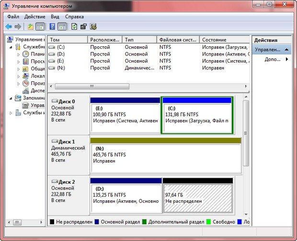Expand the Службы и приложения node
Screen dimensions: 297x241
tap(11, 113)
